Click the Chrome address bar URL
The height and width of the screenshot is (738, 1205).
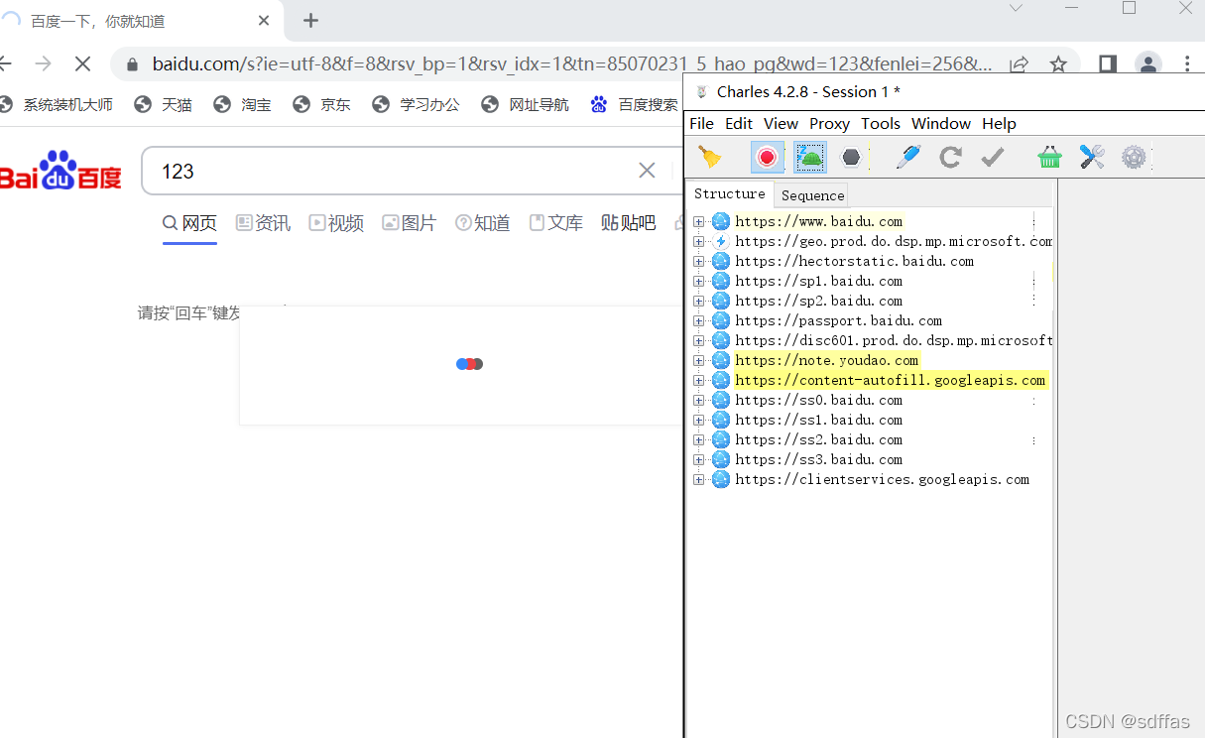tap(572, 64)
